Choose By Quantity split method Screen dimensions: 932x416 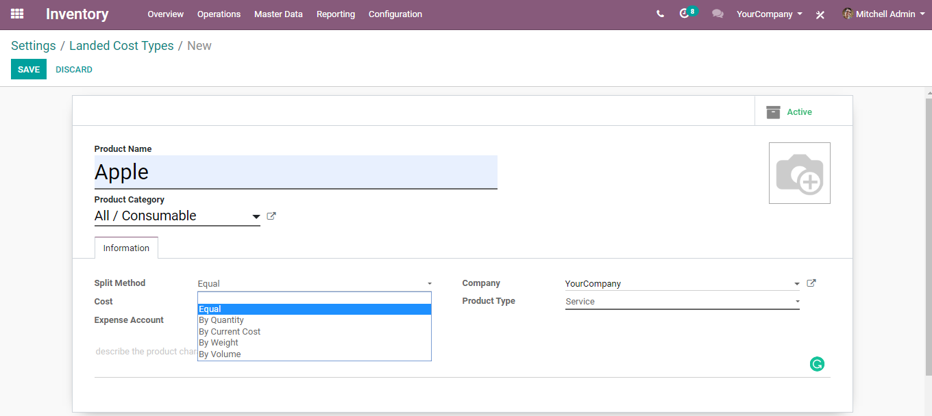[315, 320]
